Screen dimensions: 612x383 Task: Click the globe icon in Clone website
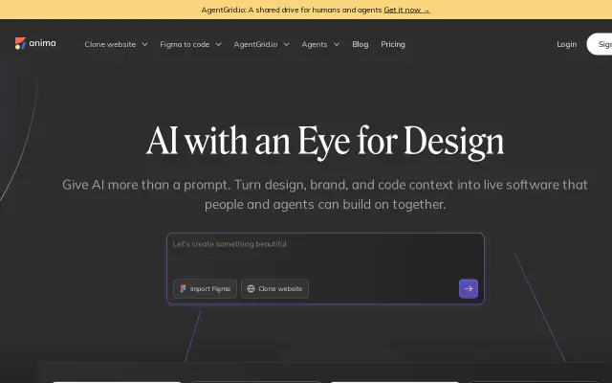point(251,289)
